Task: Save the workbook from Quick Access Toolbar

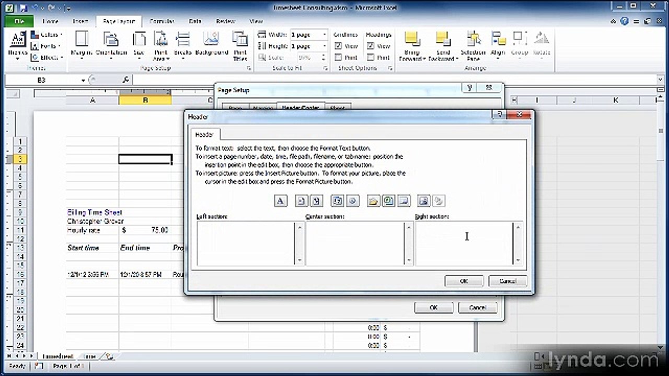Action: (x=23, y=8)
